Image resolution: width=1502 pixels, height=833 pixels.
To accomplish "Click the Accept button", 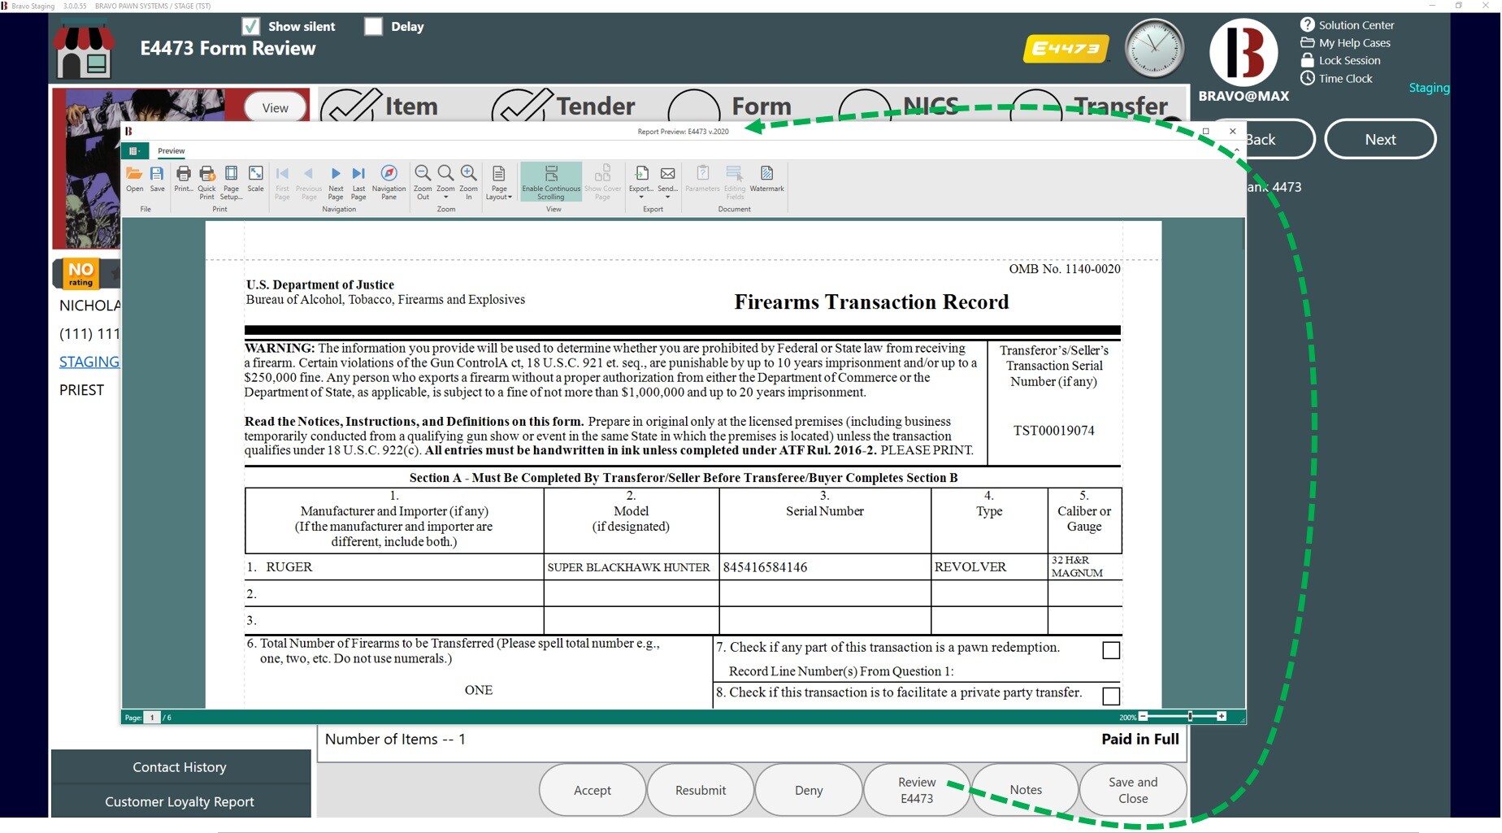I will coord(593,790).
